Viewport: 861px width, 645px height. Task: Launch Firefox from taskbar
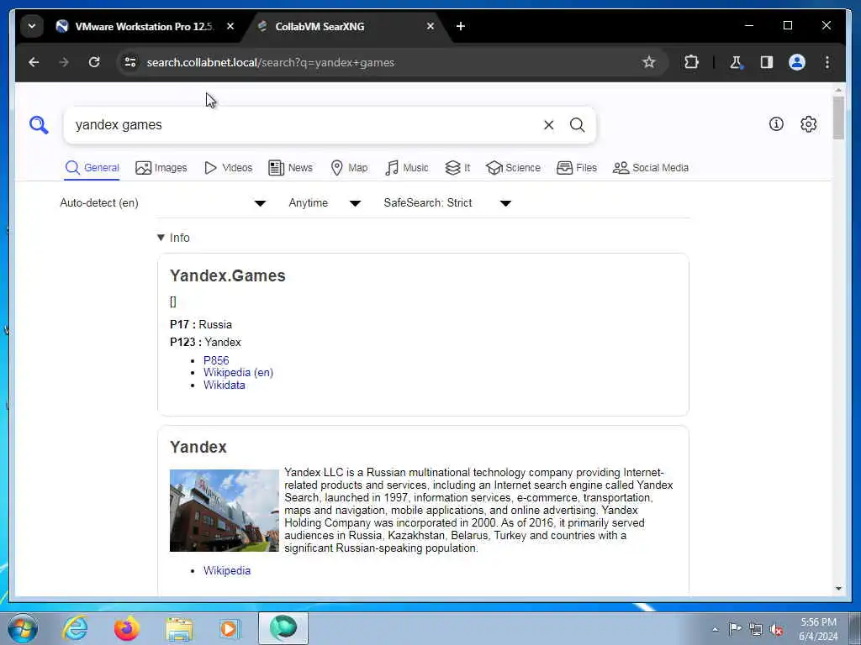pyautogui.click(x=127, y=628)
